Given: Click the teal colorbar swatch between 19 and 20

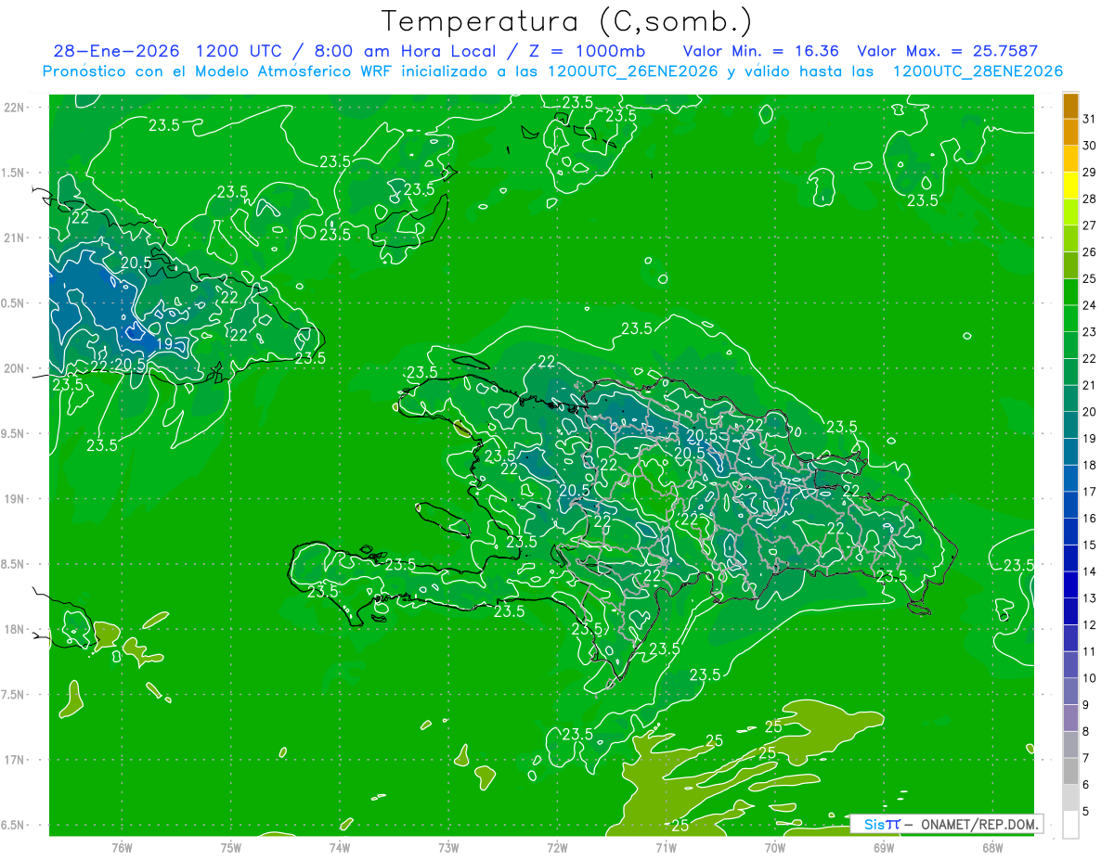Looking at the screenshot, I should (1070, 425).
